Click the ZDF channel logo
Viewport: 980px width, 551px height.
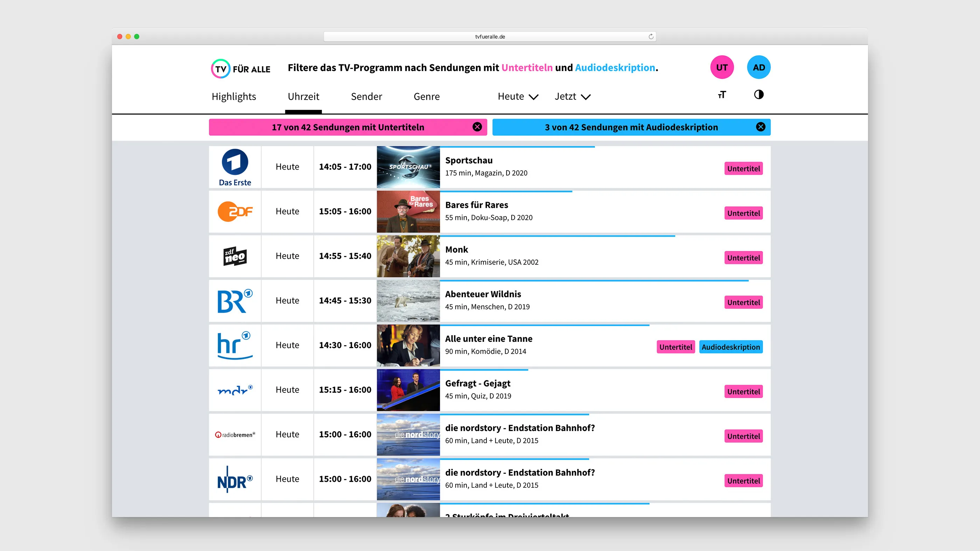coord(235,211)
